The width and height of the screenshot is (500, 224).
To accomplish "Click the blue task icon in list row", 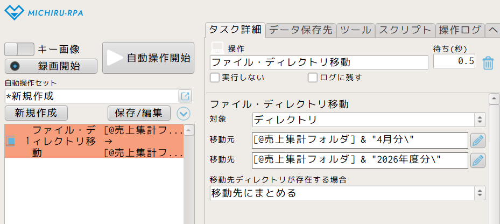I will pyautogui.click(x=11, y=141).
